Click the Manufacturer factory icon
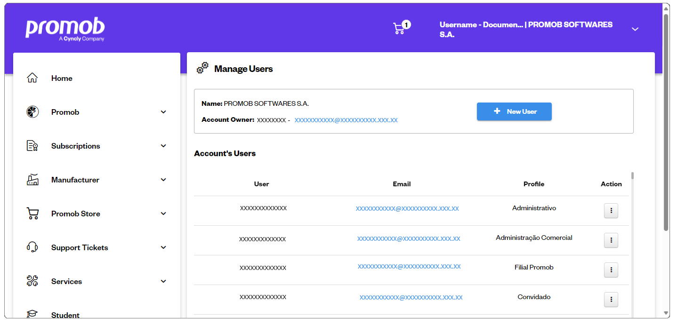 point(32,180)
